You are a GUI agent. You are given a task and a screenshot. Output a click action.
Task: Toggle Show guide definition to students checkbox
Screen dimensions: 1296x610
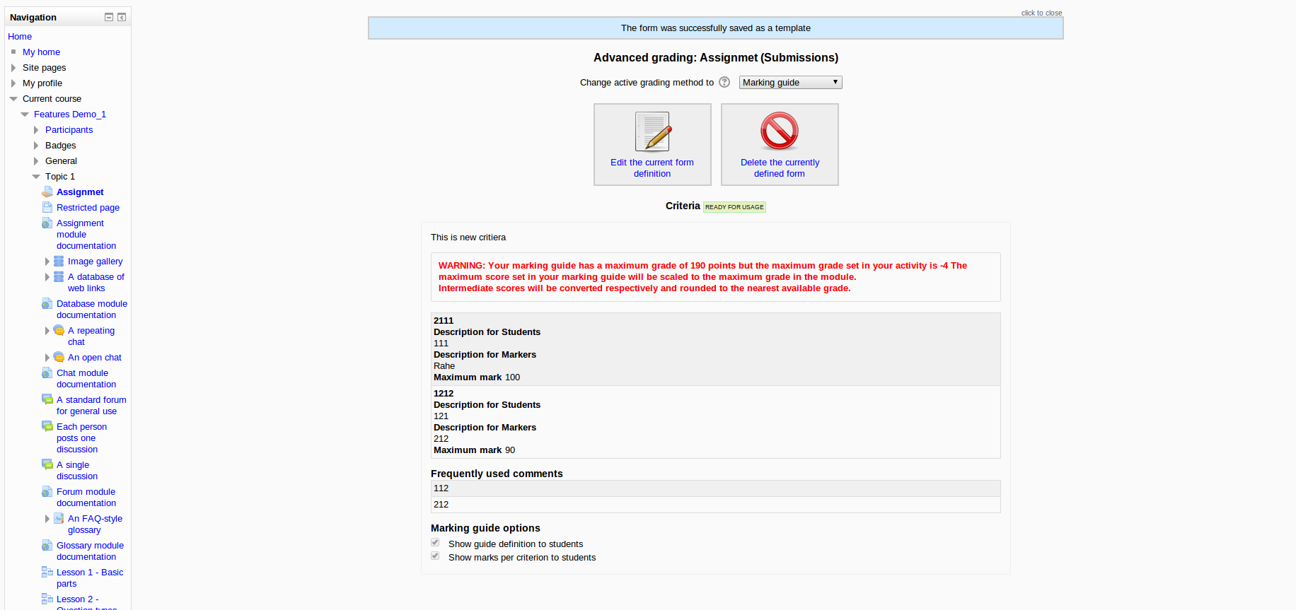435,543
